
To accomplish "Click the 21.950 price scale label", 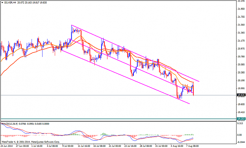I will (241, 9).
